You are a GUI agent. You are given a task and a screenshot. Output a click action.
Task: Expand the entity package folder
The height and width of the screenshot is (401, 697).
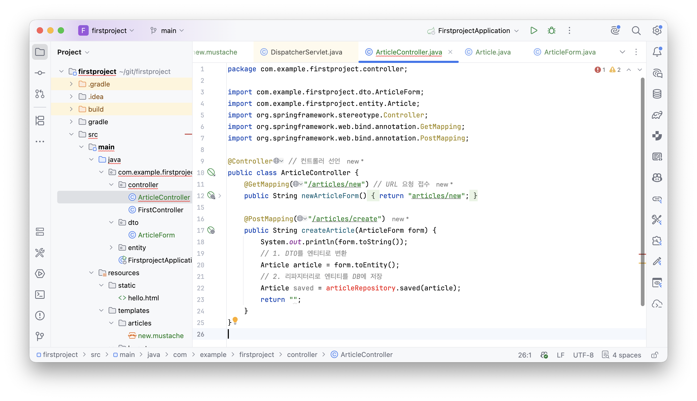111,248
